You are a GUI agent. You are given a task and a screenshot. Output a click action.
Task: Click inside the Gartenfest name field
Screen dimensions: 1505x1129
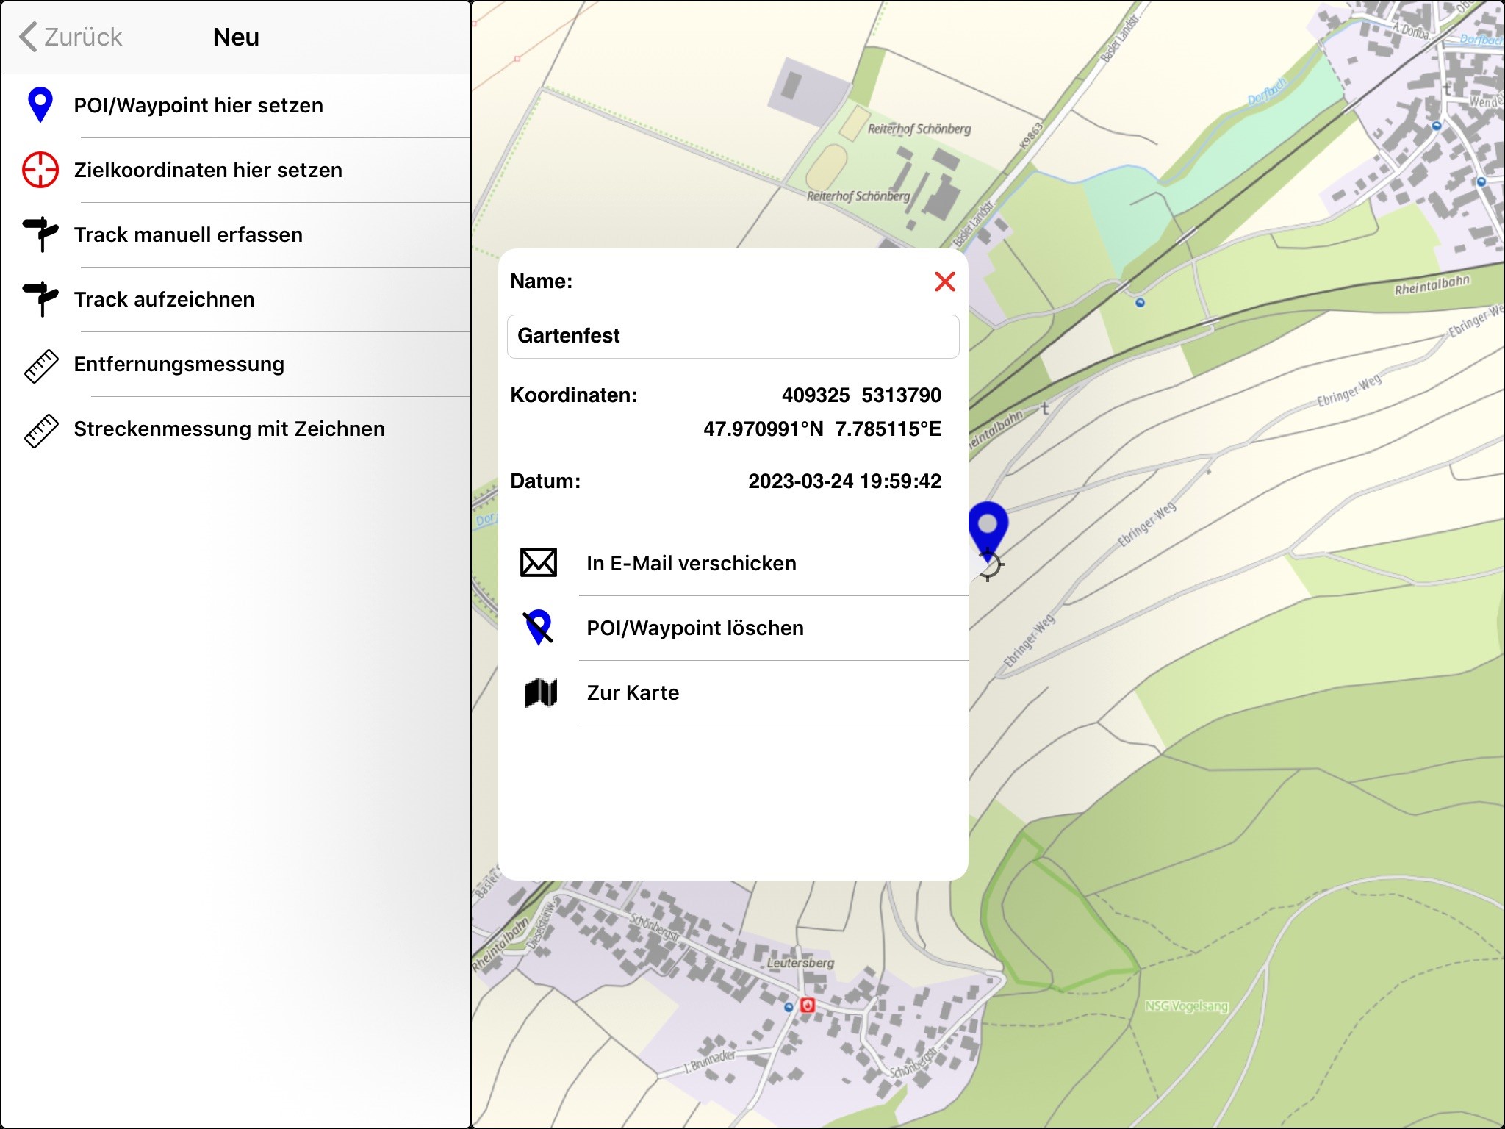tap(733, 336)
